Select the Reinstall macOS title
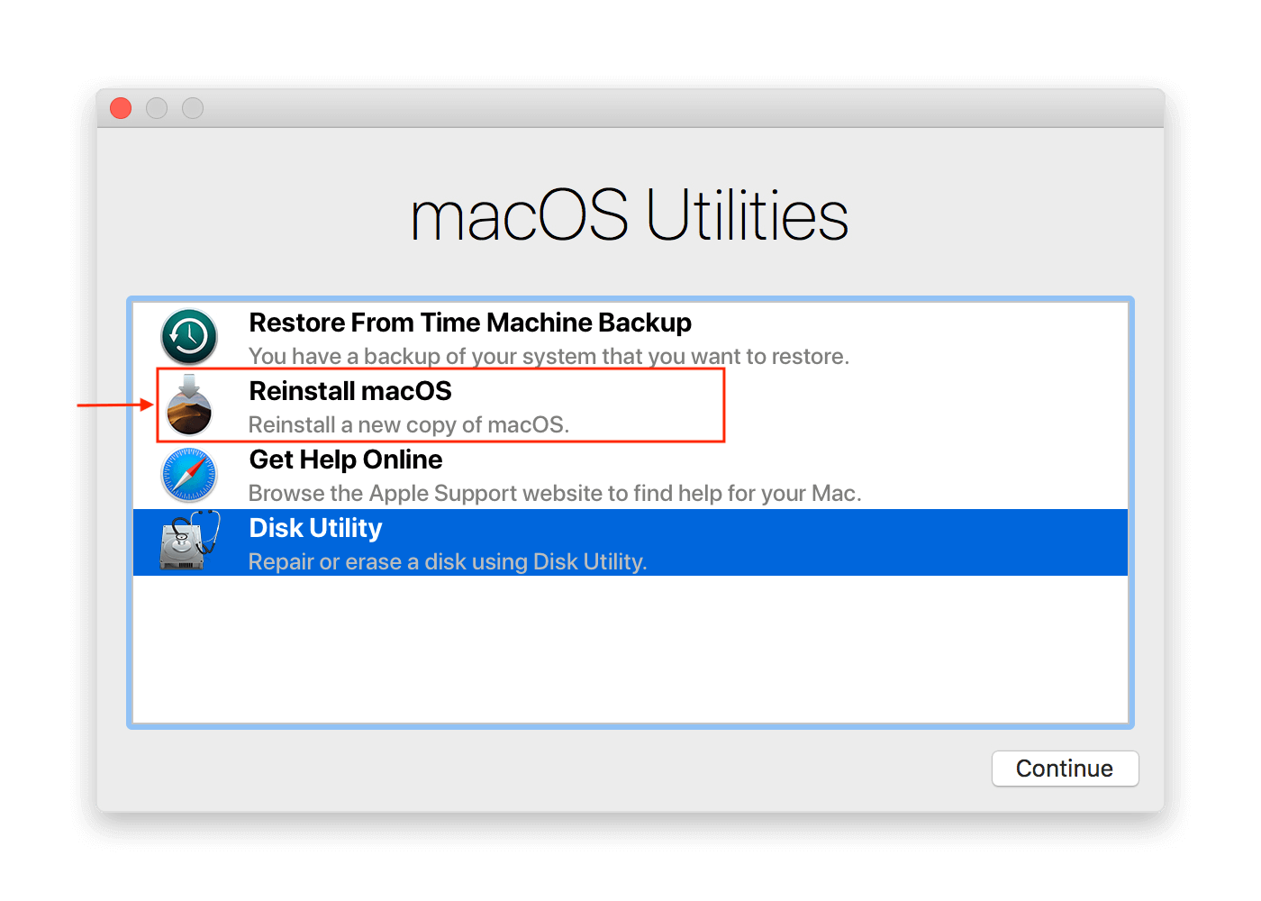 (x=350, y=391)
